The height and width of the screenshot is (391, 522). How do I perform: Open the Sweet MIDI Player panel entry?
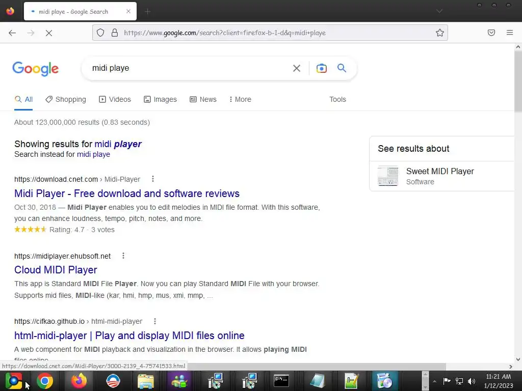[442, 176]
